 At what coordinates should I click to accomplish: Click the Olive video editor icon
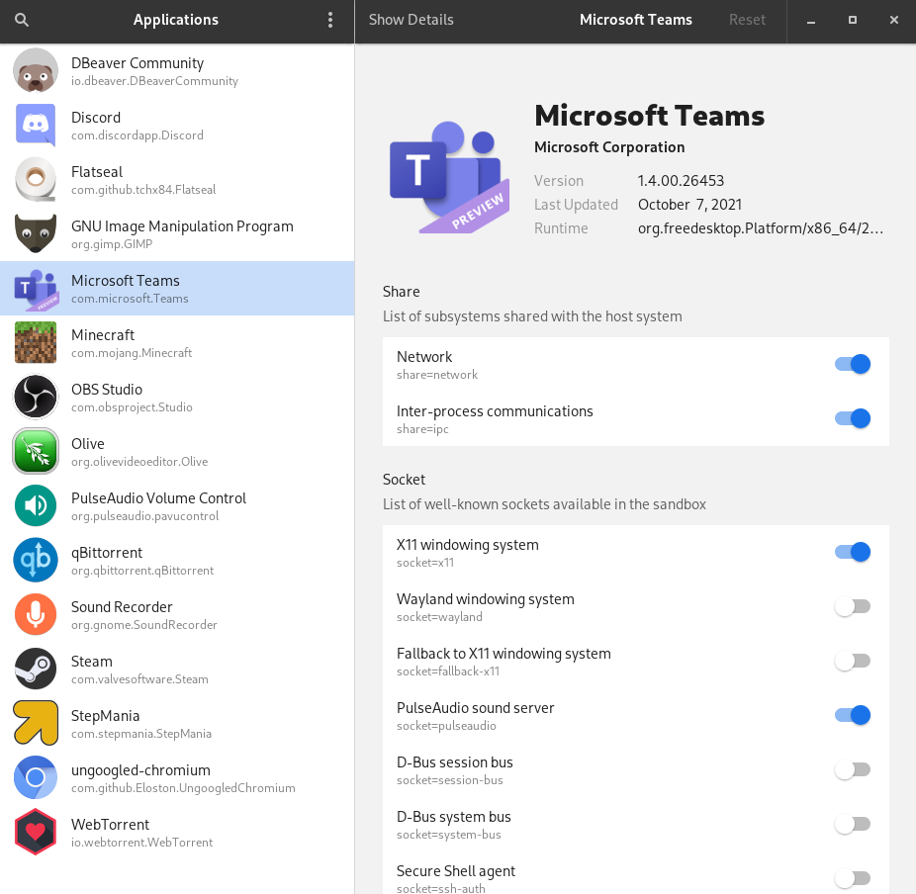(x=36, y=451)
